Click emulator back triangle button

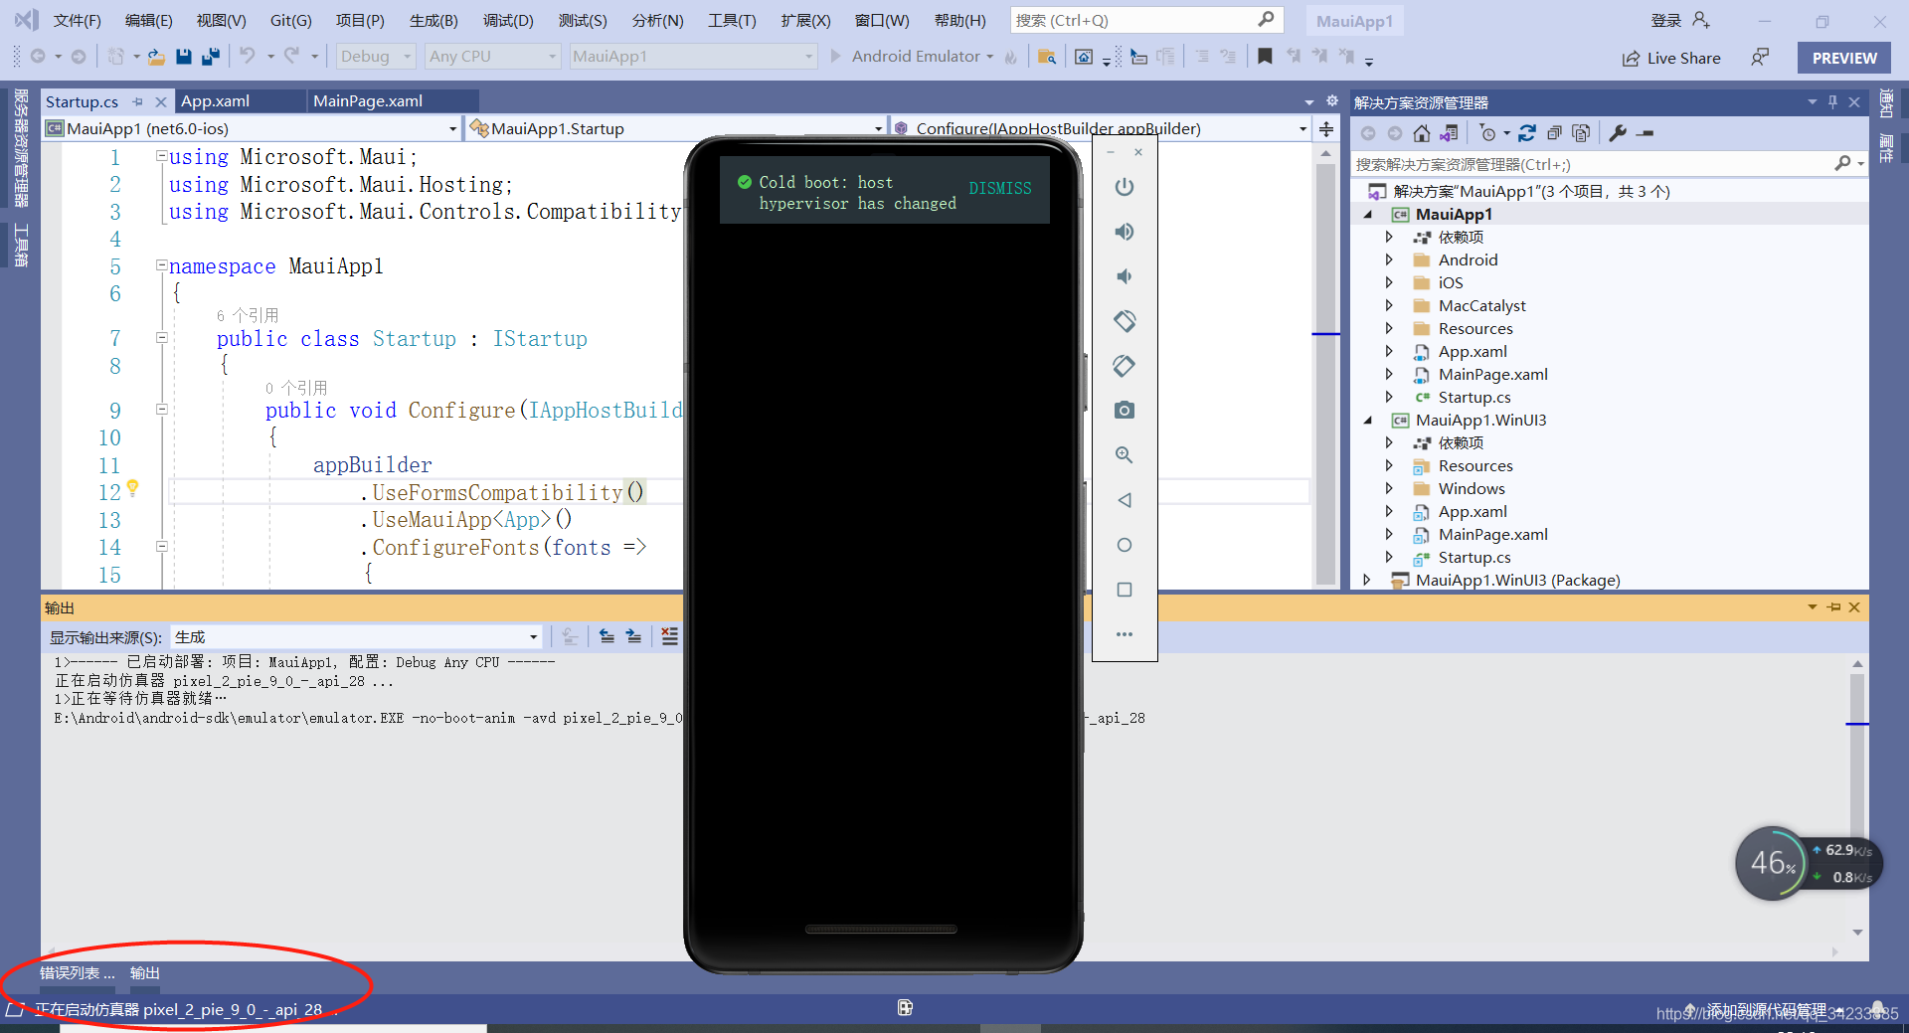[1124, 500]
